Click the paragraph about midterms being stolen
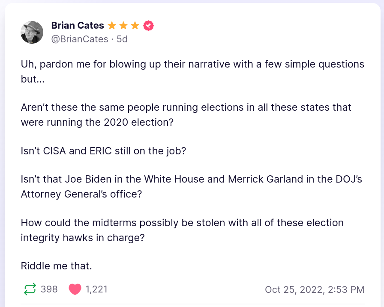 point(182,230)
